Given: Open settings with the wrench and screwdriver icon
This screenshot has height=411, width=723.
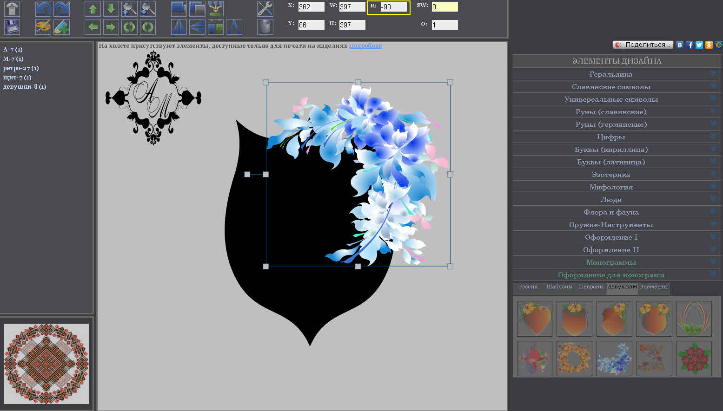Looking at the screenshot, I should 265,9.
